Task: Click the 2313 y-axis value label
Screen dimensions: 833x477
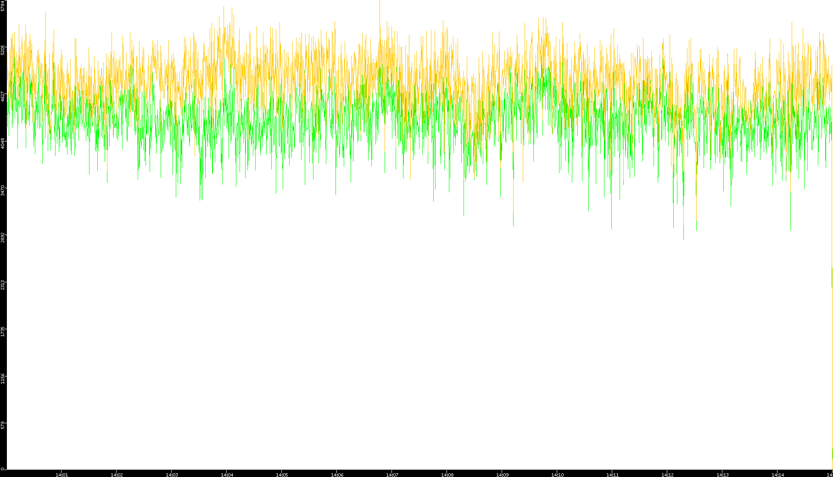Action: click(3, 284)
